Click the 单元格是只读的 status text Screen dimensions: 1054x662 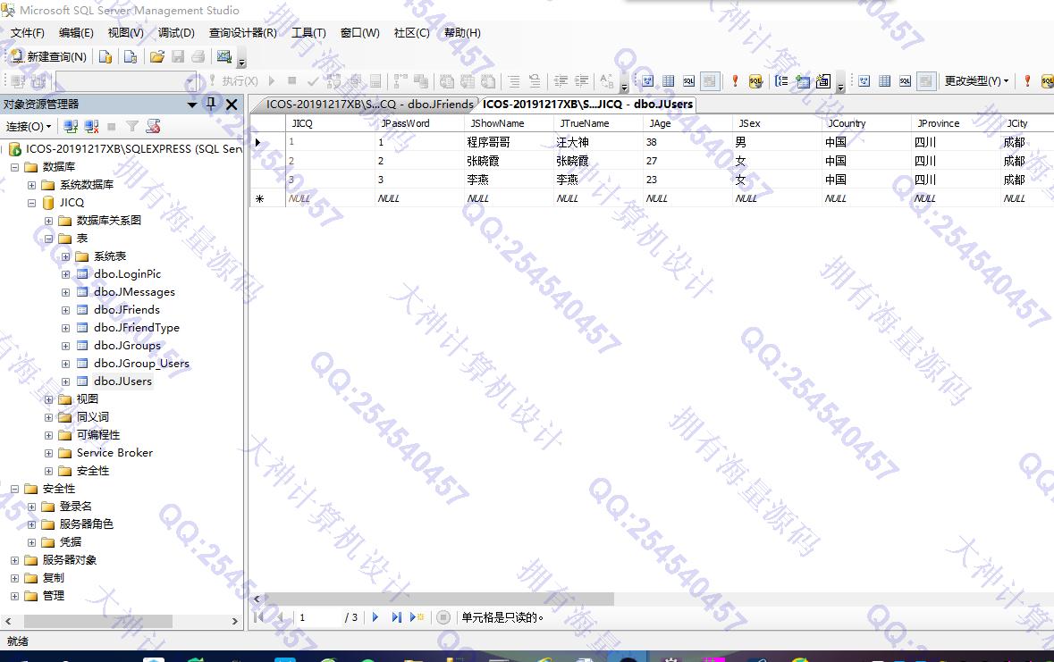tap(502, 617)
